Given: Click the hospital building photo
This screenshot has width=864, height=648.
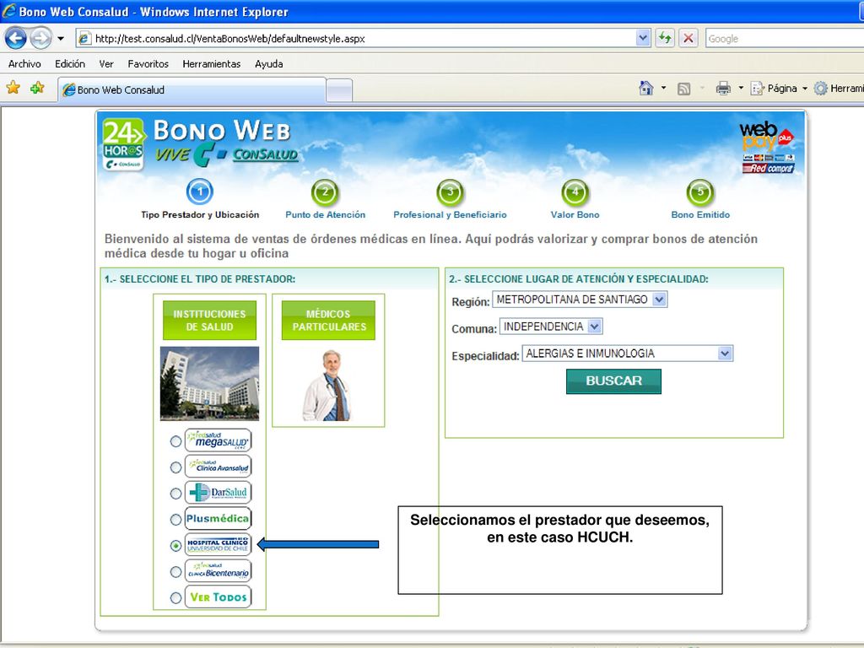Looking at the screenshot, I should tap(209, 384).
